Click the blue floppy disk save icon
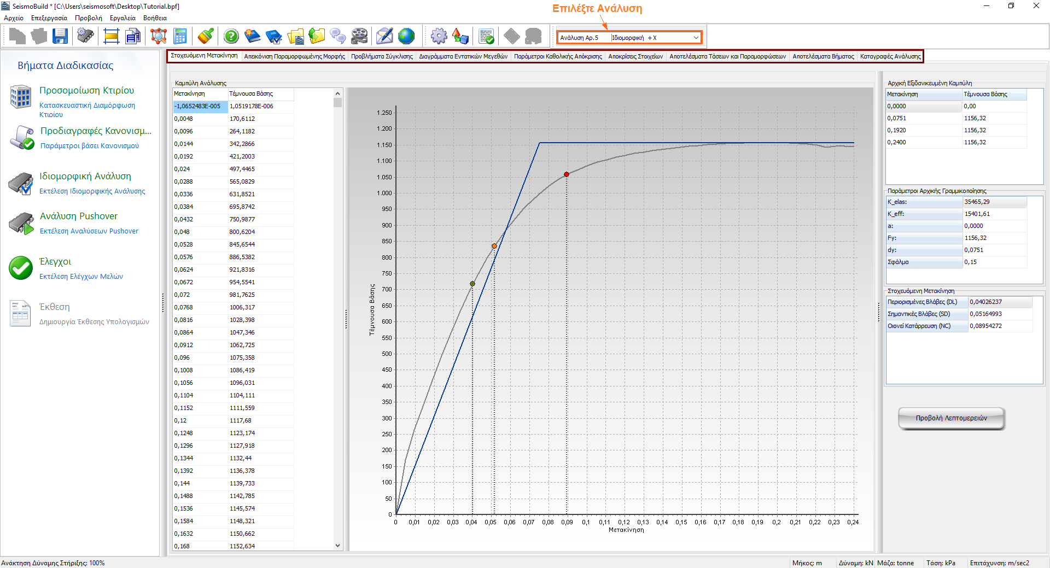 pyautogui.click(x=60, y=37)
